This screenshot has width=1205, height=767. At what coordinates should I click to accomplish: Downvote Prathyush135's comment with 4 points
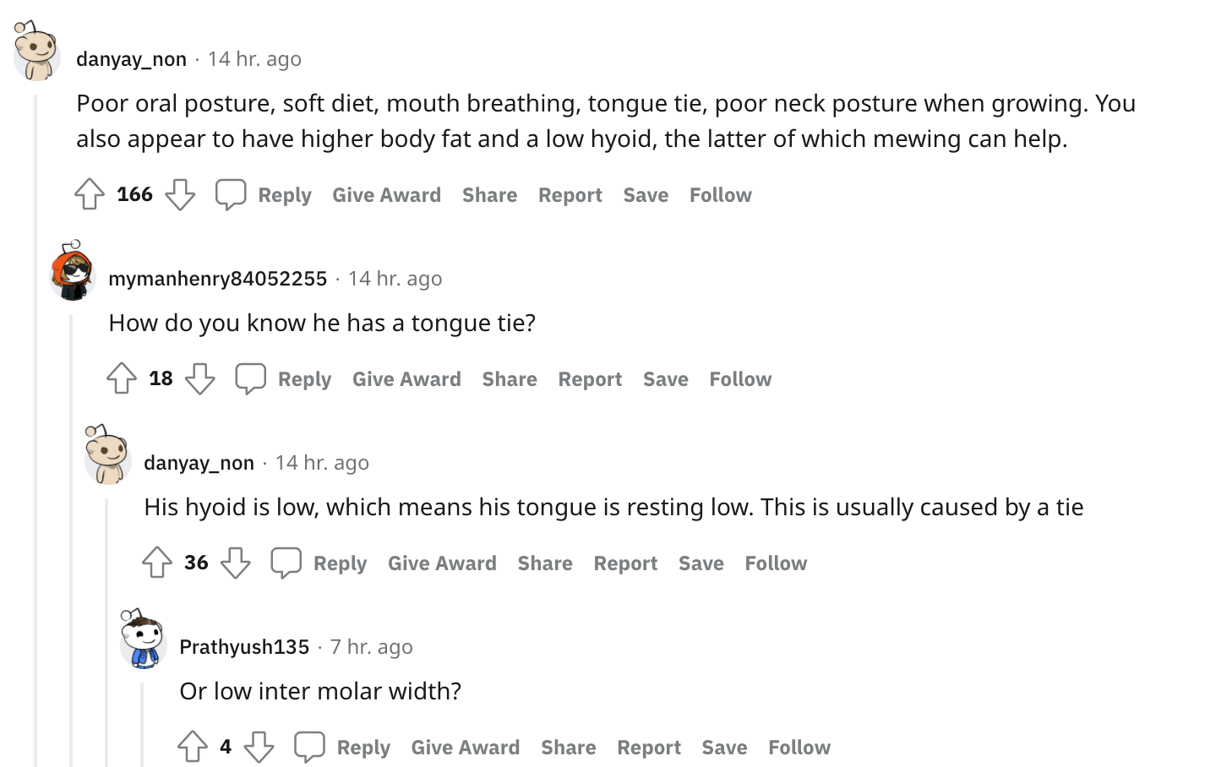click(x=259, y=747)
